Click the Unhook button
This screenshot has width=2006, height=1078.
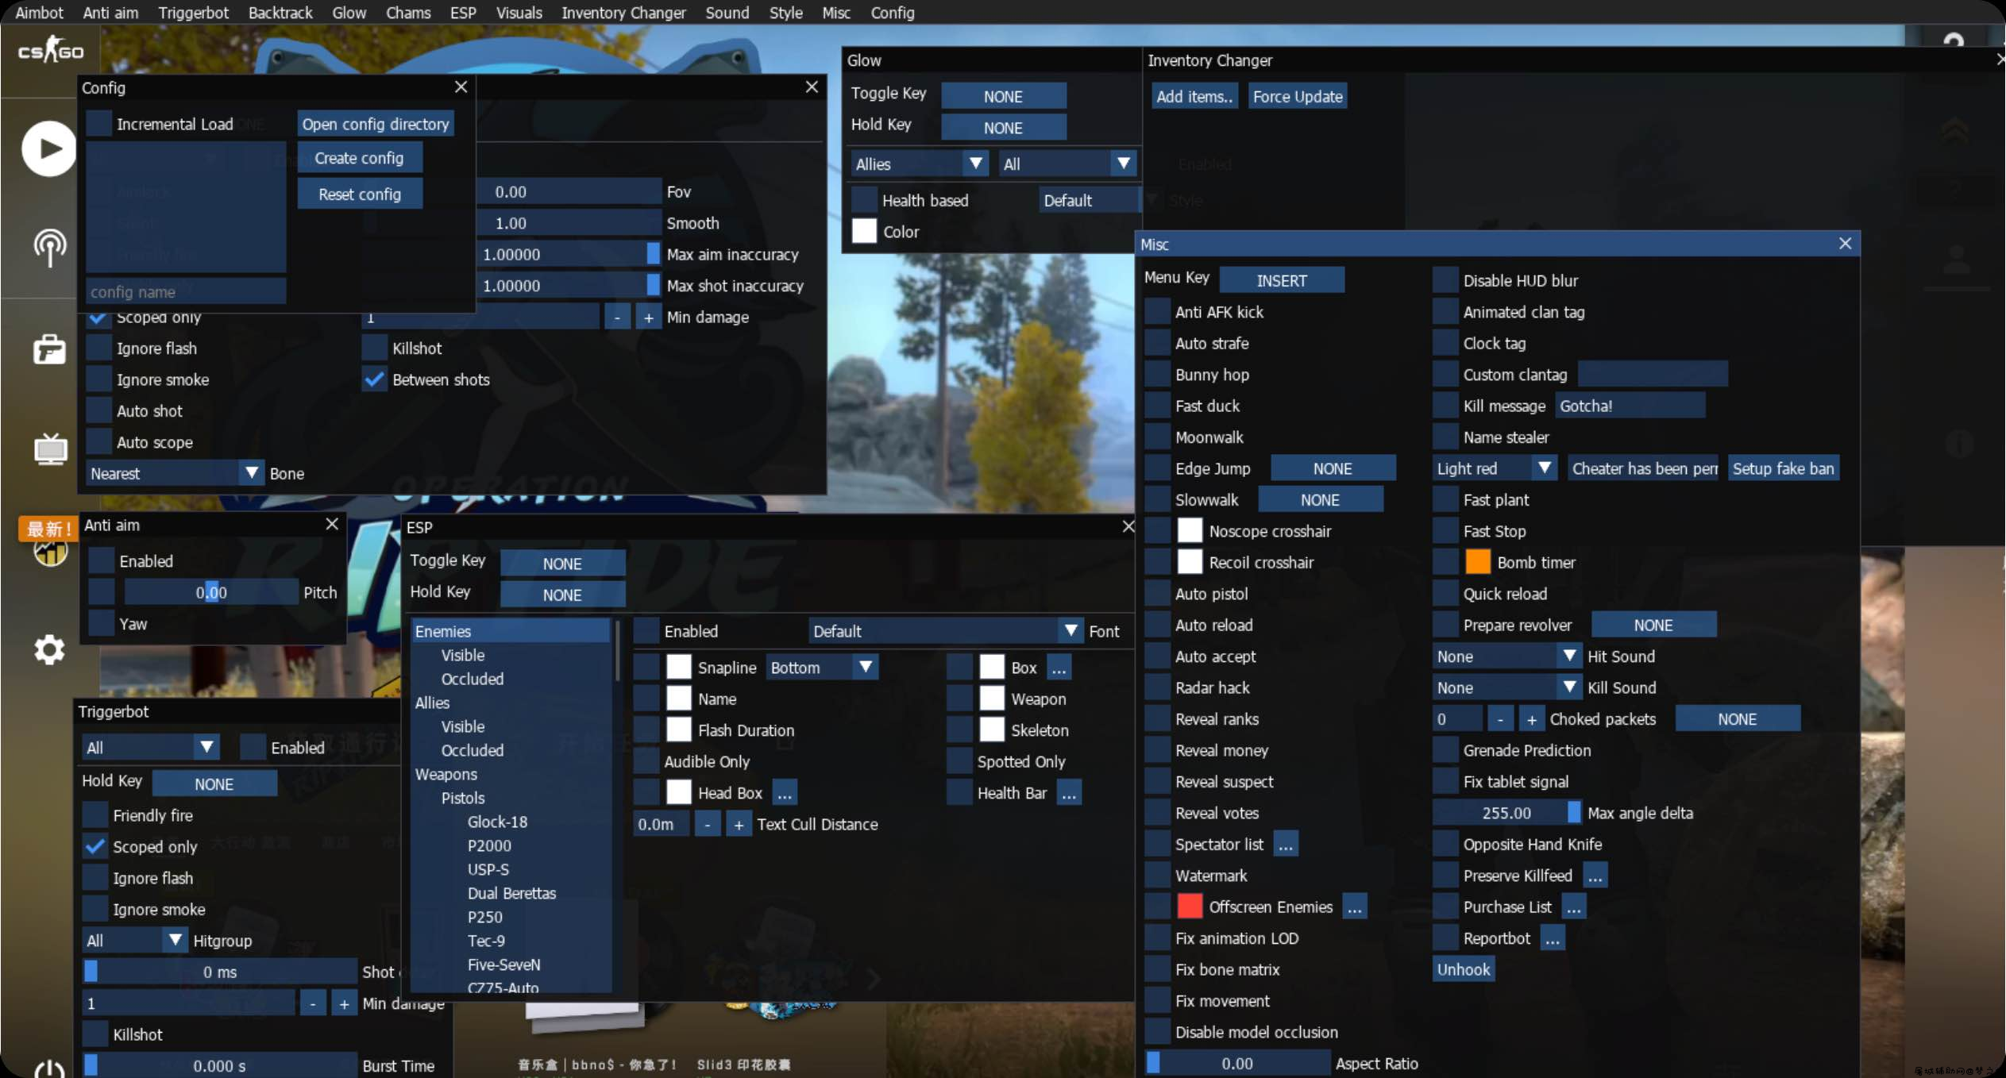click(1463, 970)
